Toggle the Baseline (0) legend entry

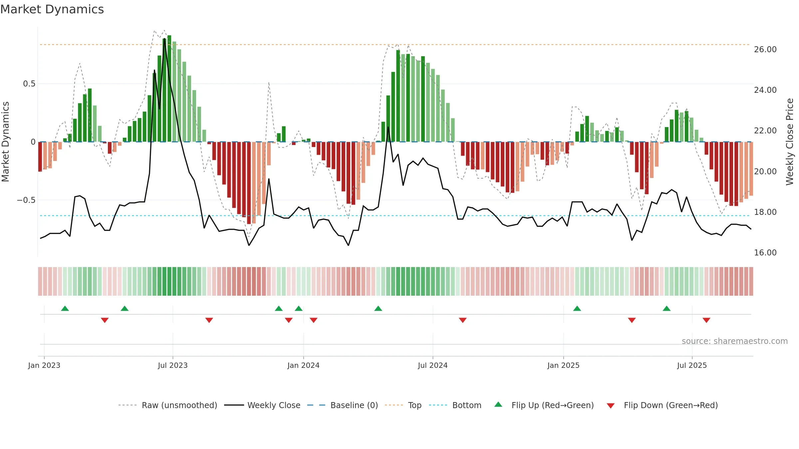(x=342, y=405)
